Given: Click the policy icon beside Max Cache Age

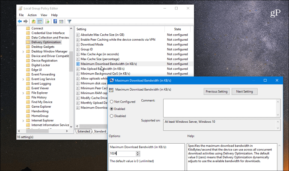Looking at the screenshot, I should point(78,54).
